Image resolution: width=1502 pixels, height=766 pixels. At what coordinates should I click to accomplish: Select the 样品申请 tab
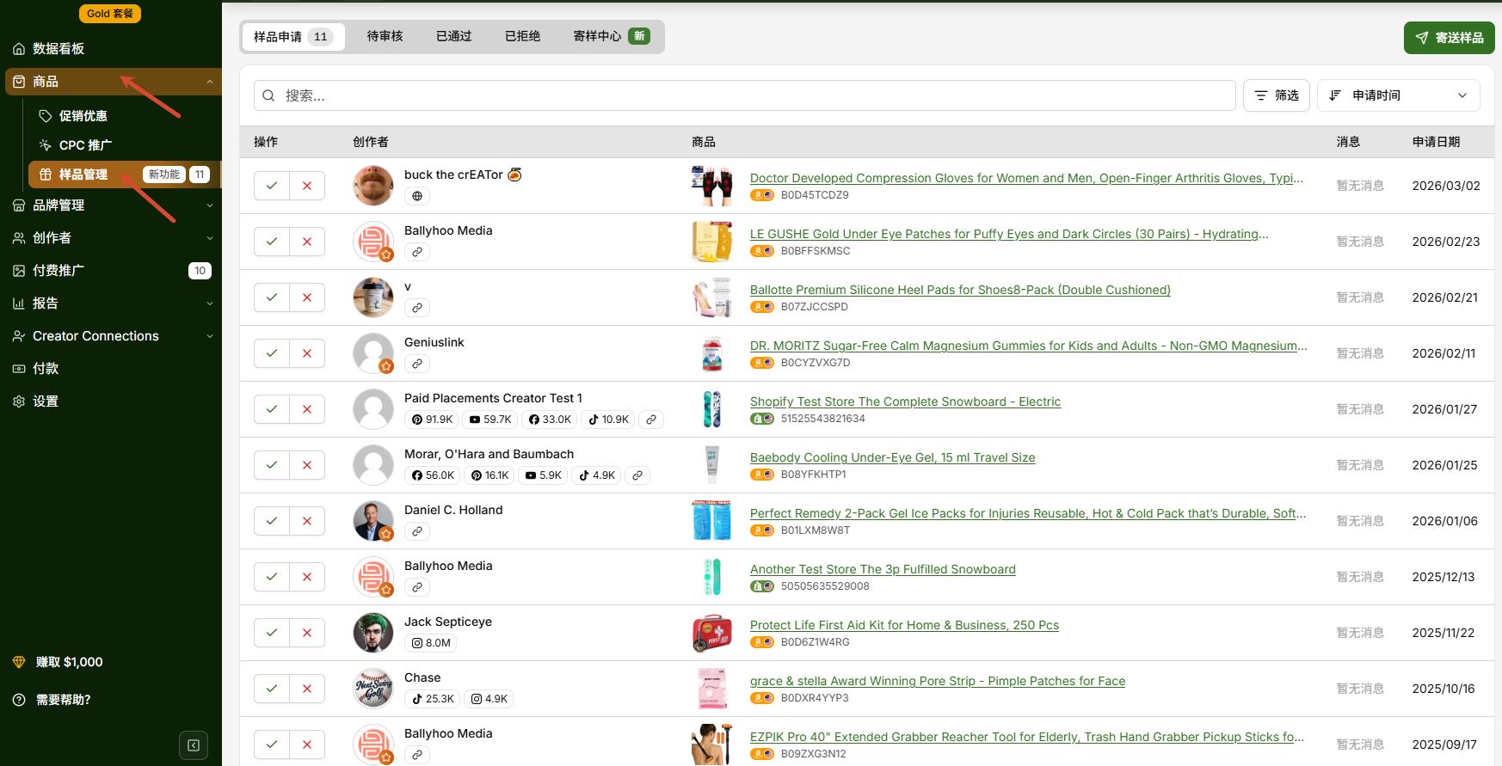pos(293,37)
